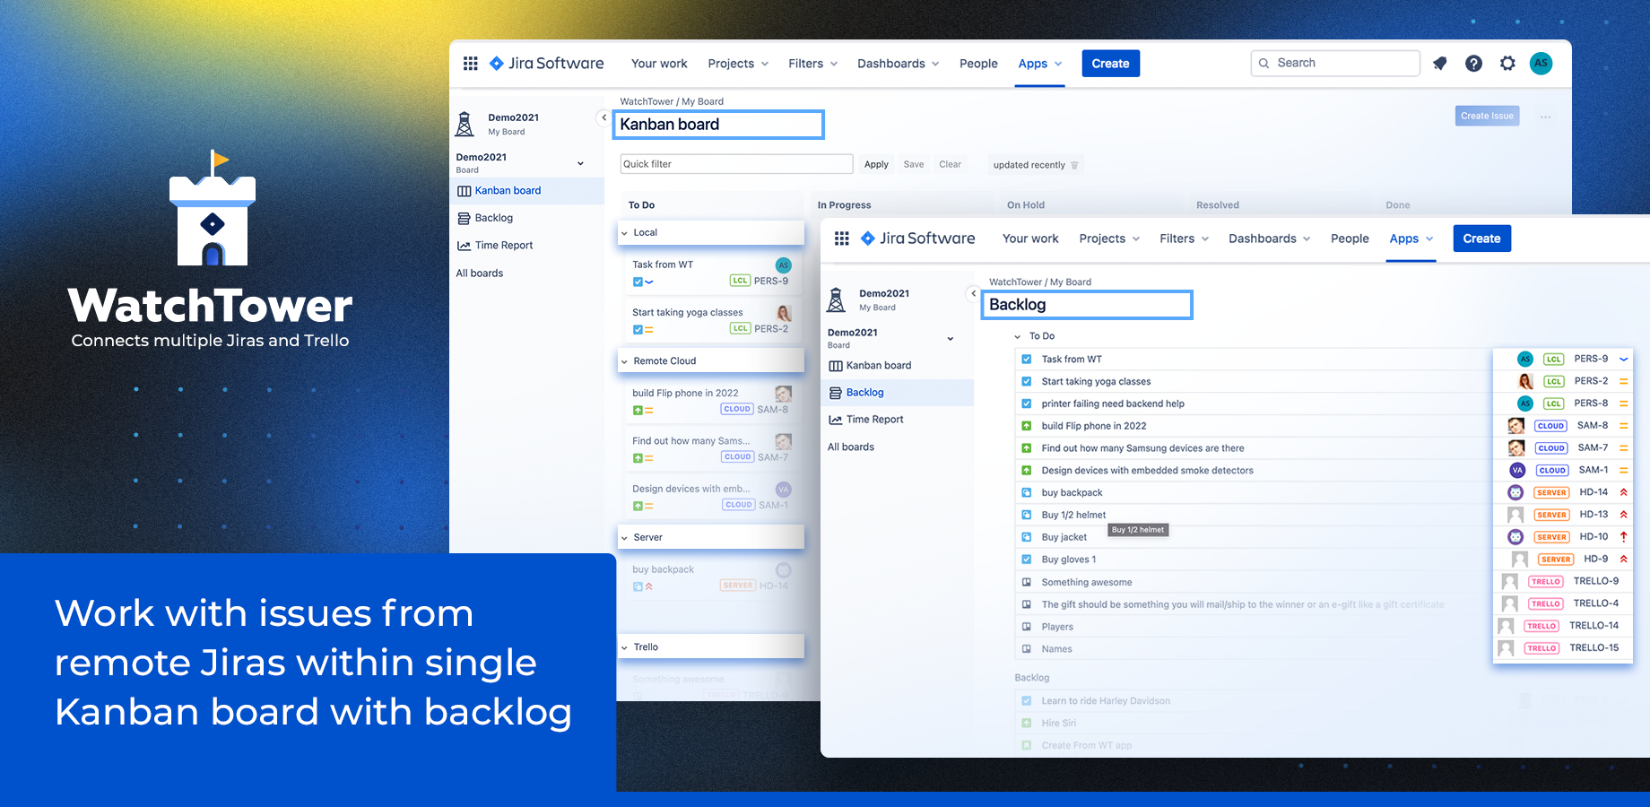The width and height of the screenshot is (1650, 807).
Task: Open Your work in Kanban window
Action: 659,64
